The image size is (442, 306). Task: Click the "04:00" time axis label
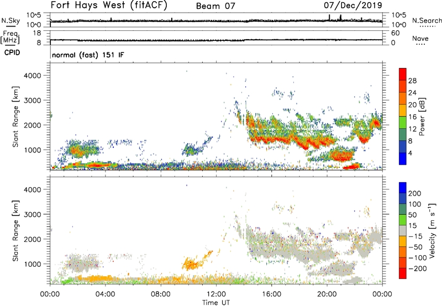pyautogui.click(x=105, y=294)
